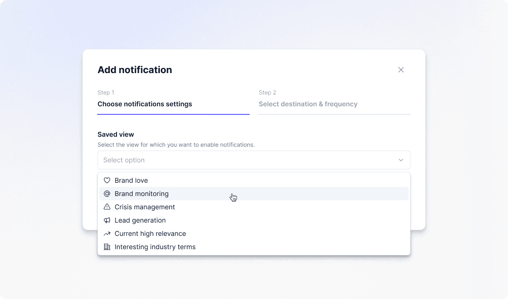This screenshot has height=299, width=508.
Task: Choose Current high relevance view
Action: click(150, 234)
